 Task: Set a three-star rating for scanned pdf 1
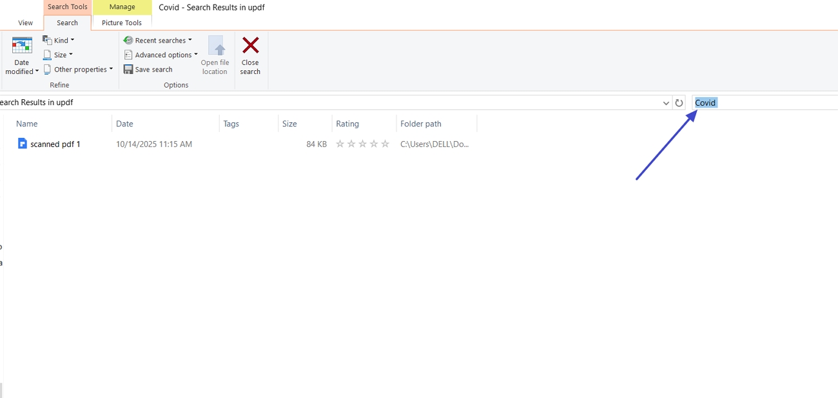coord(362,144)
